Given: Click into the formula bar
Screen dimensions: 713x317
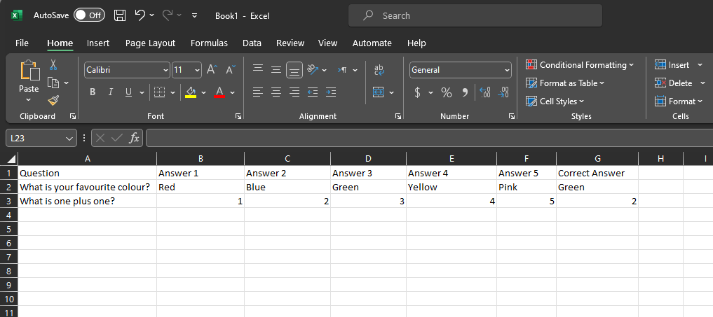Looking at the screenshot, I should [429, 138].
